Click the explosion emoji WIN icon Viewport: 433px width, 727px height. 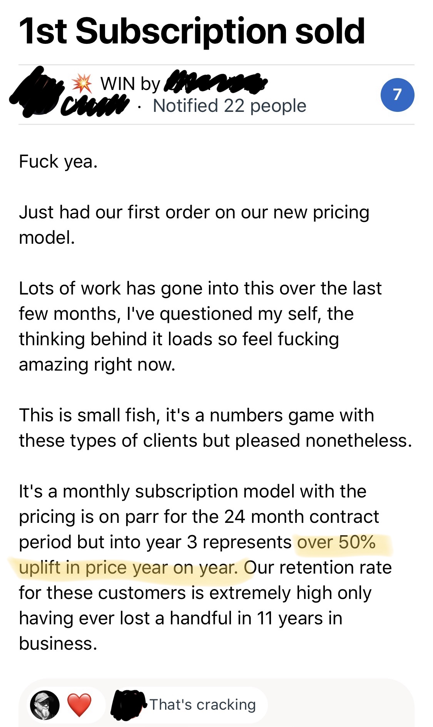pyautogui.click(x=82, y=83)
